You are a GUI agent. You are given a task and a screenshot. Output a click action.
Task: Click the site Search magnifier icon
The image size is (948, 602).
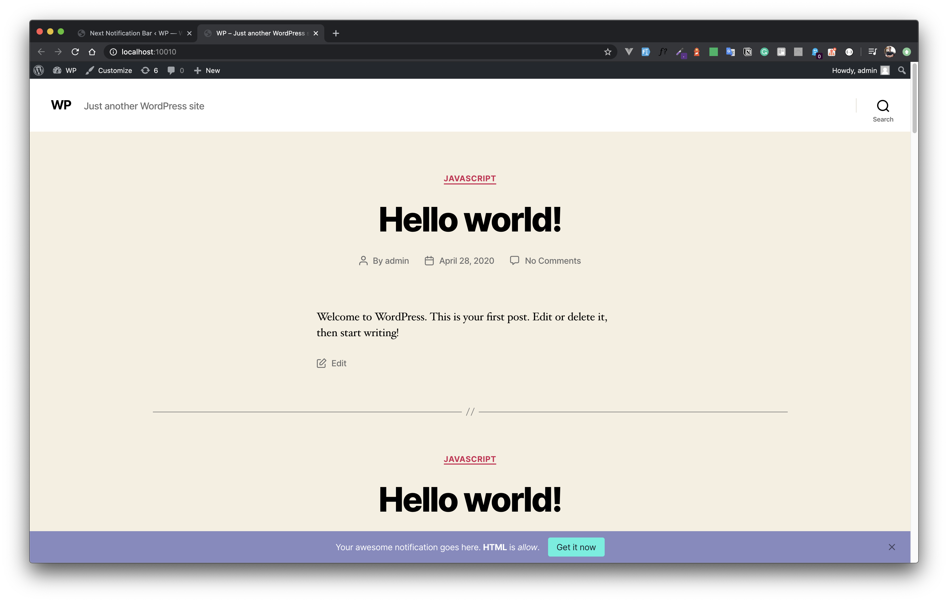(x=883, y=106)
